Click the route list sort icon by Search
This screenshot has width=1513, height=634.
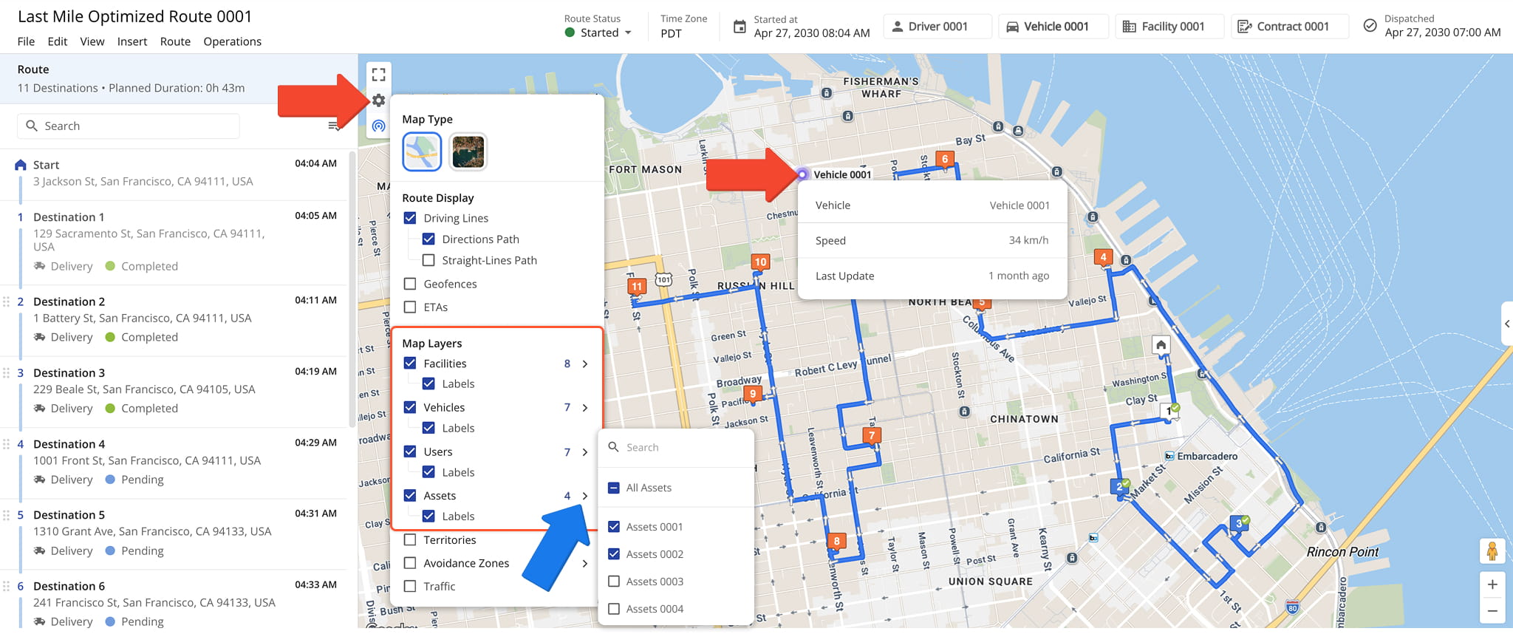click(334, 126)
